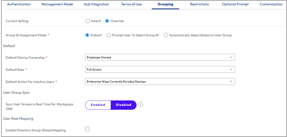The height and width of the screenshot is (137, 287).
Task: Open the Default Device Ownership dropdown
Action: click(160, 57)
